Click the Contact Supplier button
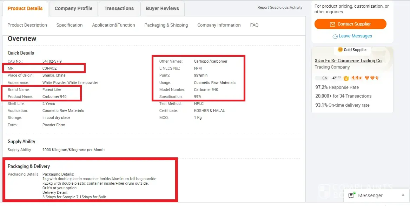 (x=350, y=24)
